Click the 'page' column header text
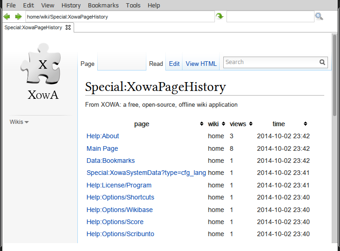 [x=142, y=124]
